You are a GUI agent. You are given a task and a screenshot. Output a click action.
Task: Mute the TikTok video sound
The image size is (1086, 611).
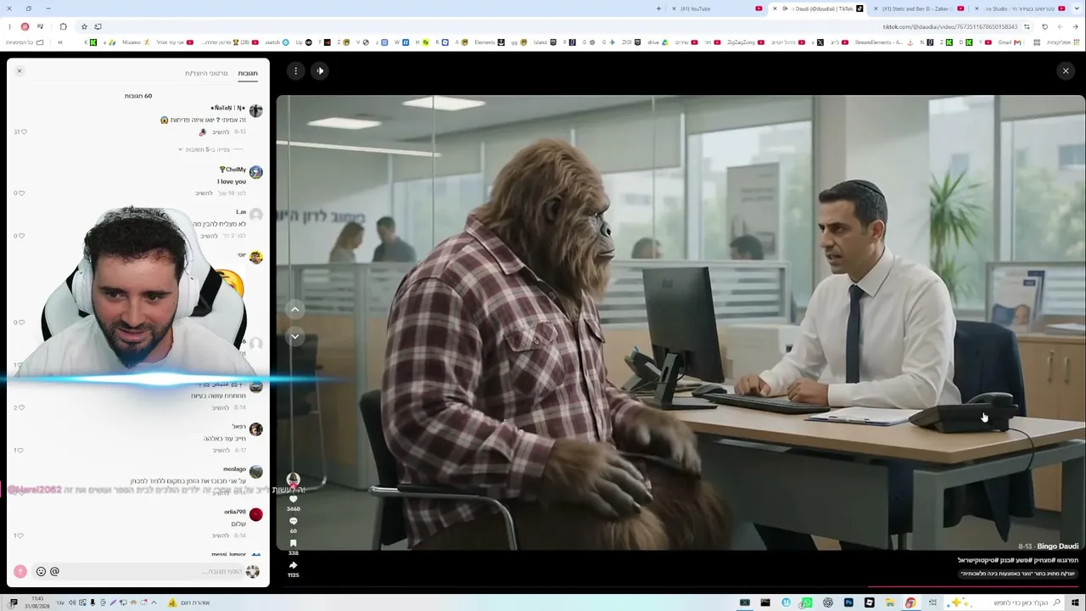[320, 70]
